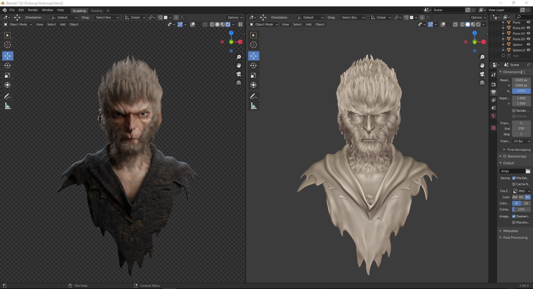Click the BW color mode button
This screenshot has width=533, height=289.
click(515, 197)
